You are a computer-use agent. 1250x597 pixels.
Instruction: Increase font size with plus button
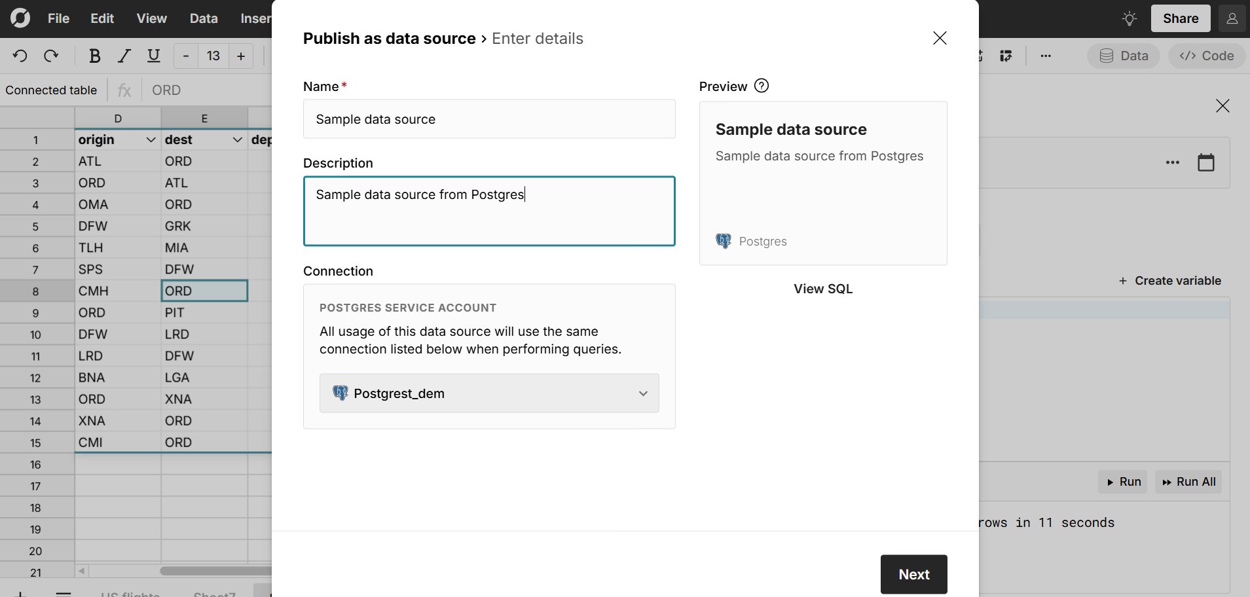pyautogui.click(x=241, y=56)
